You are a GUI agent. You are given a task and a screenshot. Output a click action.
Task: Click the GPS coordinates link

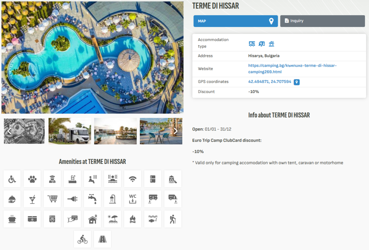(270, 82)
